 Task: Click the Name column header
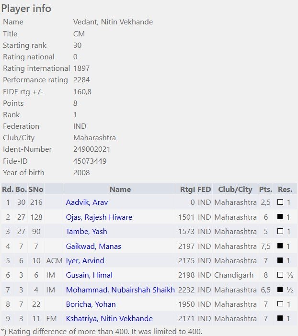point(120,189)
